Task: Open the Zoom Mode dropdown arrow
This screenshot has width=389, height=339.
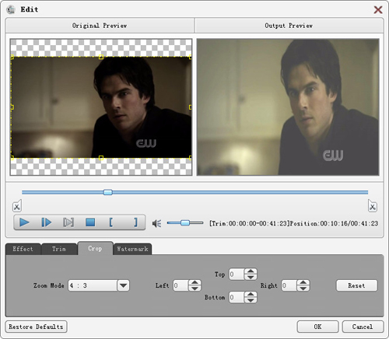Action: [123, 285]
